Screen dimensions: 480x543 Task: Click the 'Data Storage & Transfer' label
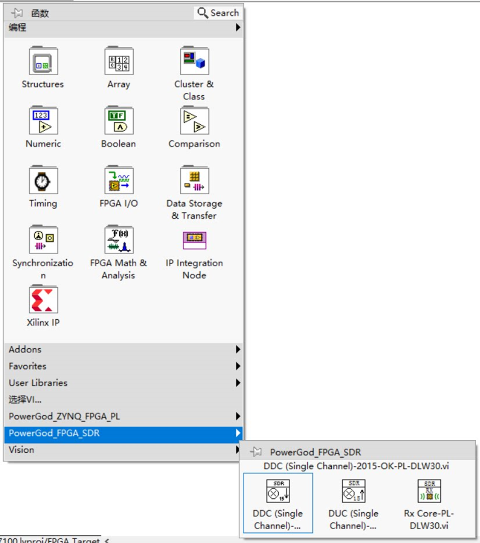(x=194, y=209)
